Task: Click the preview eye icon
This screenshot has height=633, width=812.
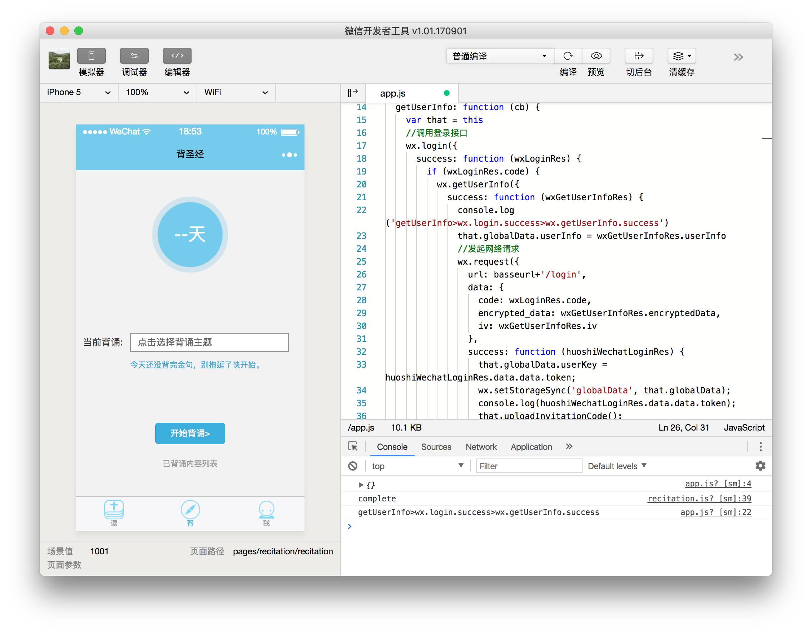Action: [x=596, y=56]
